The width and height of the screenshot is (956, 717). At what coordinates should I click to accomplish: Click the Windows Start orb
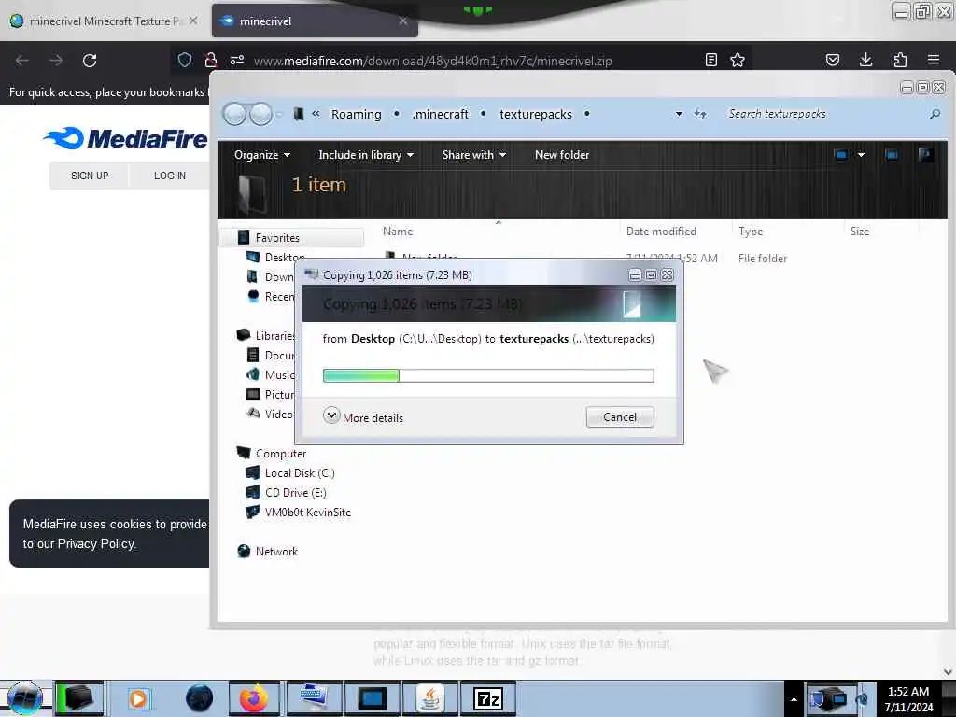[25, 698]
